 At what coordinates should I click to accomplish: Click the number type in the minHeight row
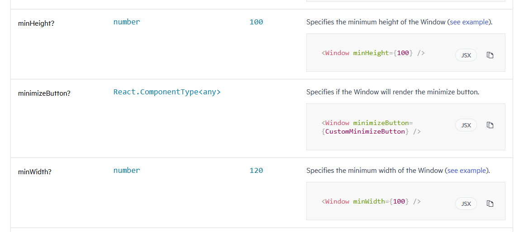pyautogui.click(x=127, y=22)
